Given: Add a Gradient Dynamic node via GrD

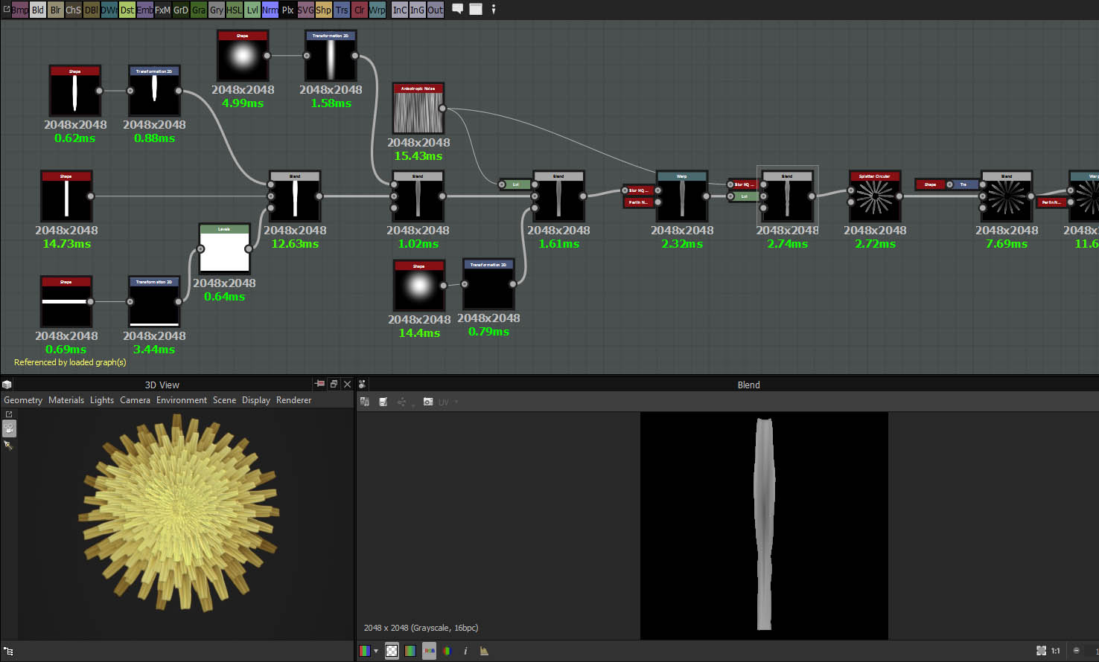Looking at the screenshot, I should [x=180, y=10].
